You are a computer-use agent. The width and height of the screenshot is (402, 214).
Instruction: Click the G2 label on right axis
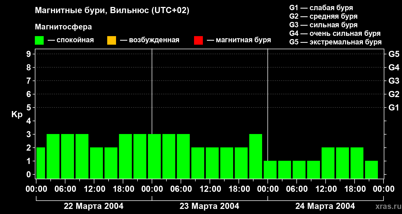coord(394,94)
